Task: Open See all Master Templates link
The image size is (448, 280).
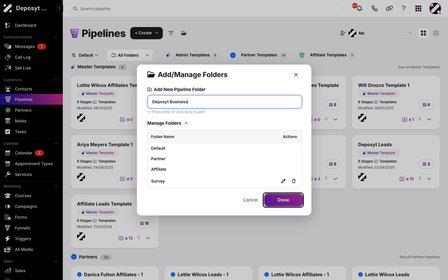Action: pos(419,67)
